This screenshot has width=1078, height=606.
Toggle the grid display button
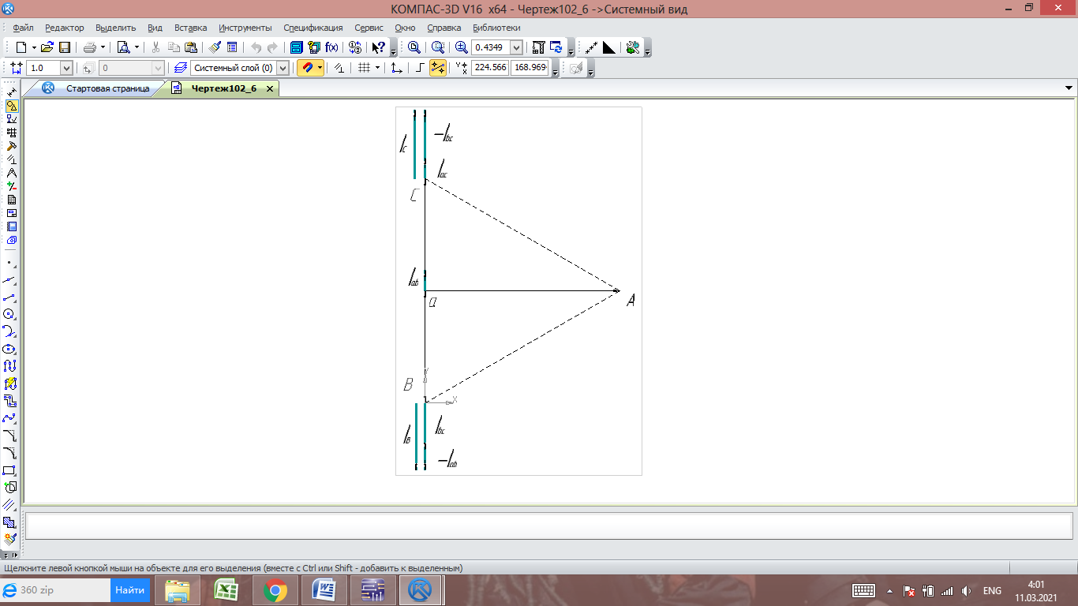tap(364, 68)
